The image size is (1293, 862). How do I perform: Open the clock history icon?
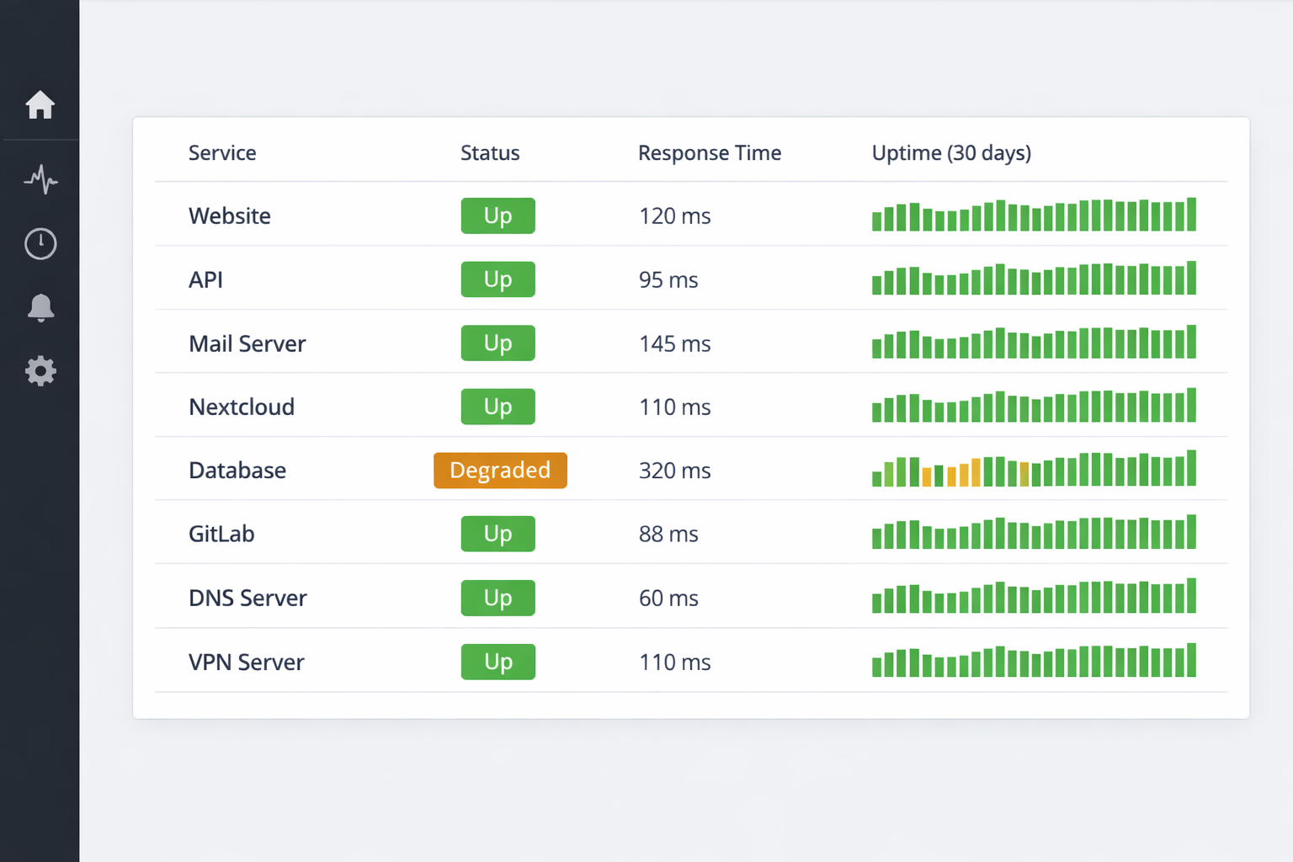pyautogui.click(x=40, y=243)
